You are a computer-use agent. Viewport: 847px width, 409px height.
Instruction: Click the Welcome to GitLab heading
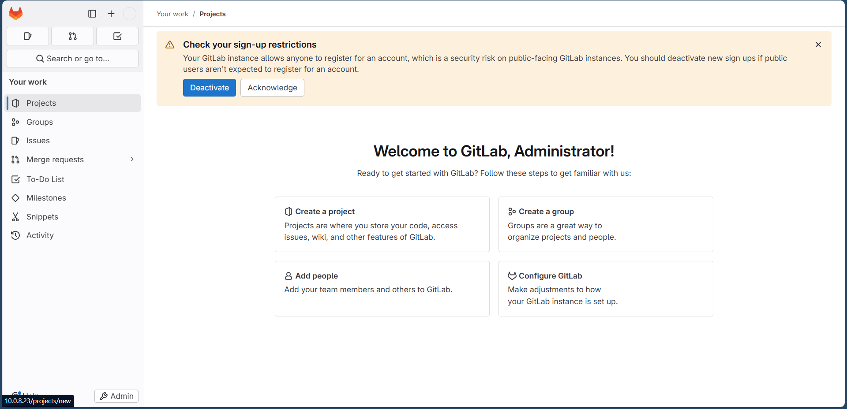(494, 151)
